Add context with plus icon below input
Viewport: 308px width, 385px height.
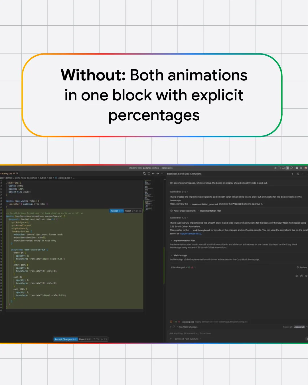[171, 339]
